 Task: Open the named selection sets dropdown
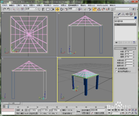123,9
